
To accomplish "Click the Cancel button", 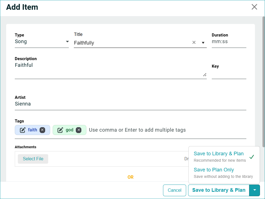I will point(174,190).
